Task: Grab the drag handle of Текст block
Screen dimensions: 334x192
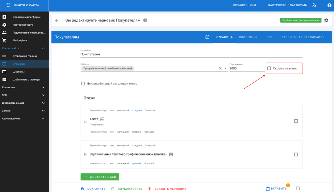Action: pyautogui.click(x=85, y=121)
